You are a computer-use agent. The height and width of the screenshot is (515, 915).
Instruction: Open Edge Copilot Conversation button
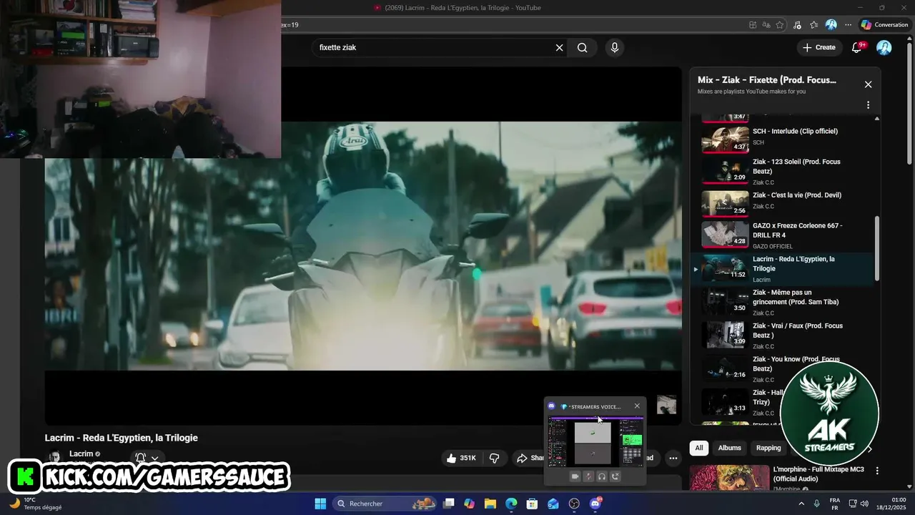coord(885,24)
